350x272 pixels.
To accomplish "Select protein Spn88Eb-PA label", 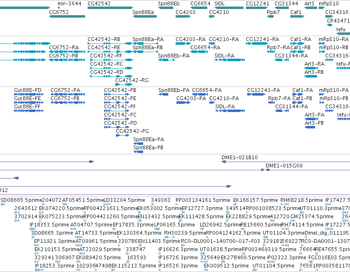I will click(x=174, y=90).
